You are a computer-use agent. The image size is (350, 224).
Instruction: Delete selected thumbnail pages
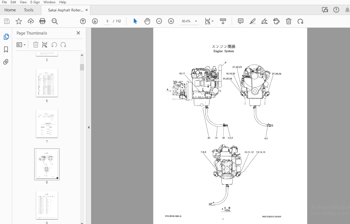pyautogui.click(x=36, y=45)
